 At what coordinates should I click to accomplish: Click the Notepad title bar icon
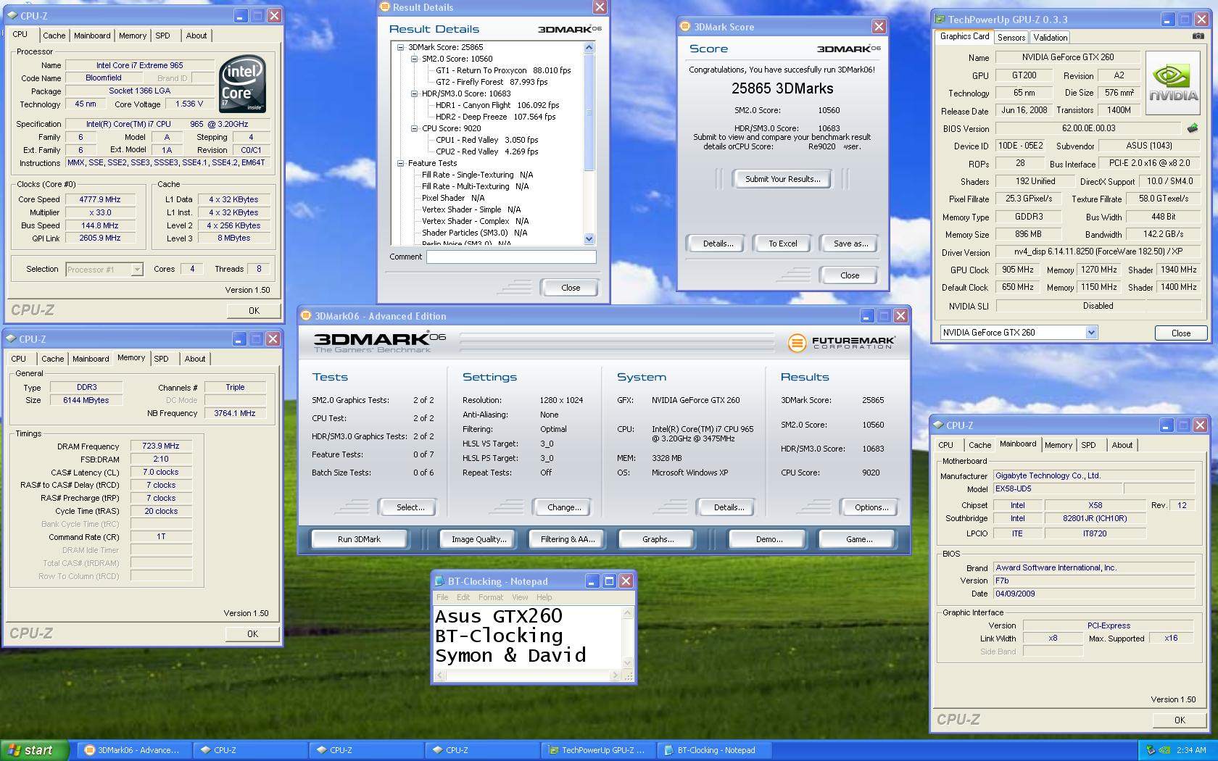439,581
